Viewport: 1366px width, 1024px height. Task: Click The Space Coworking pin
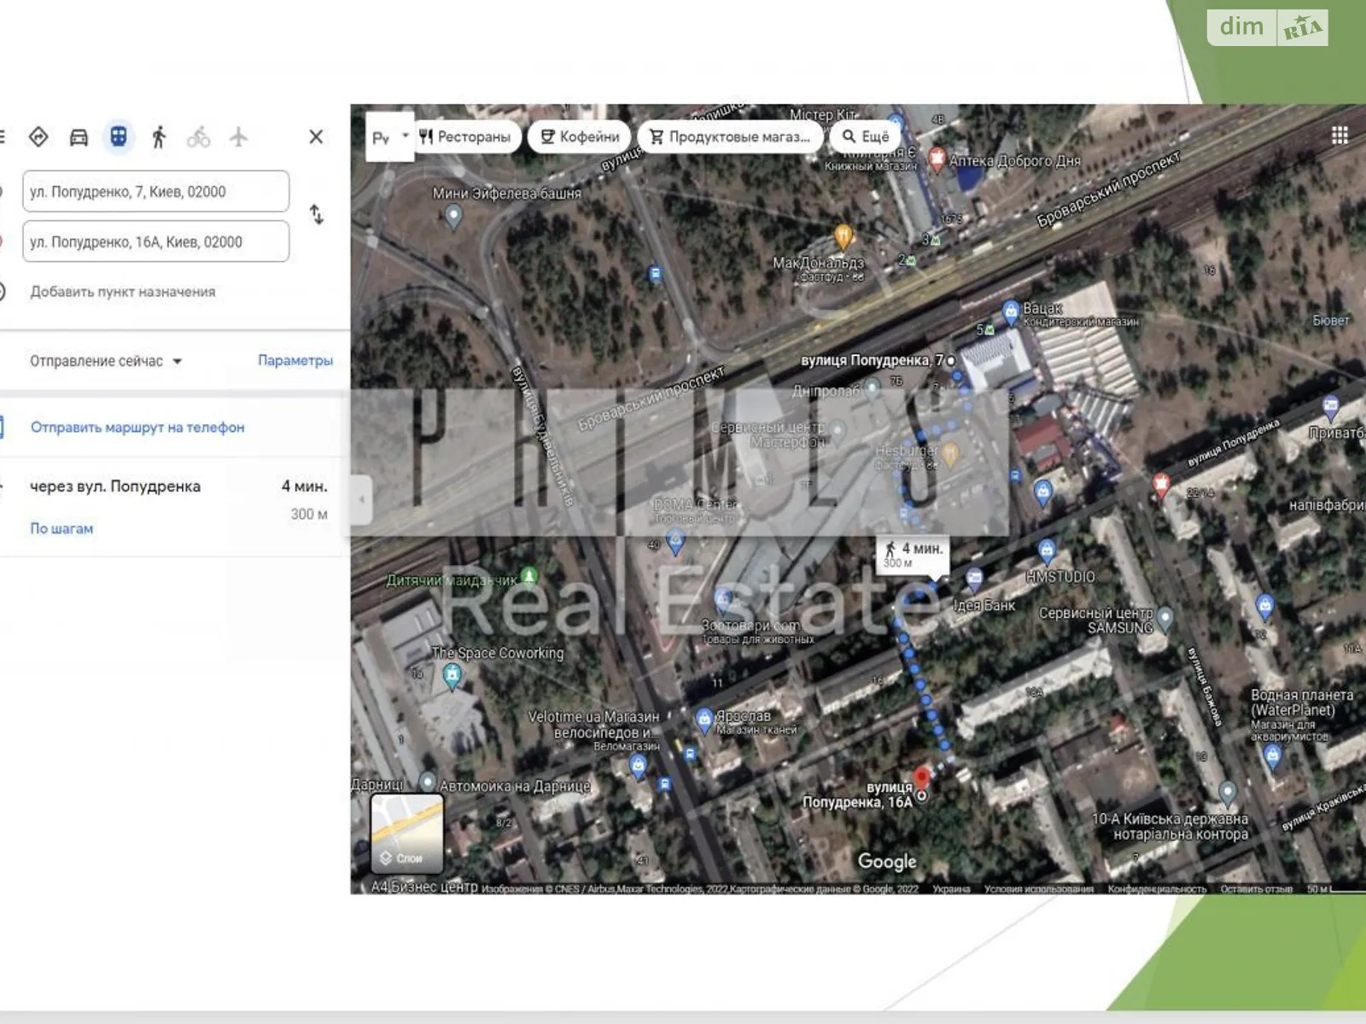(x=452, y=677)
